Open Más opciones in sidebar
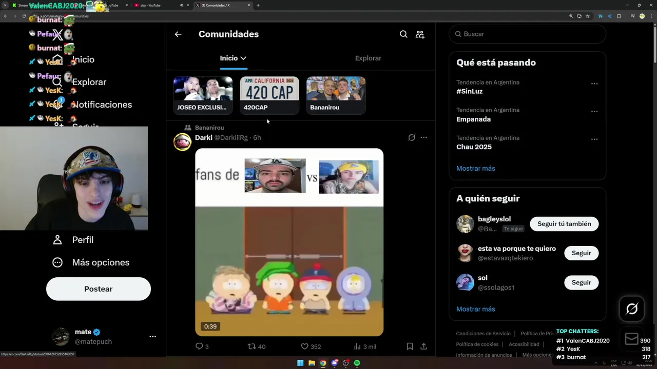Viewport: 657px width, 369px height. (x=91, y=262)
